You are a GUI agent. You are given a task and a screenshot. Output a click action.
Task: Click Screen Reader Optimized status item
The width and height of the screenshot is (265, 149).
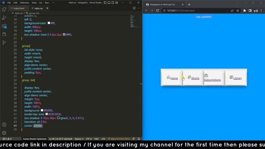pos(34,139)
